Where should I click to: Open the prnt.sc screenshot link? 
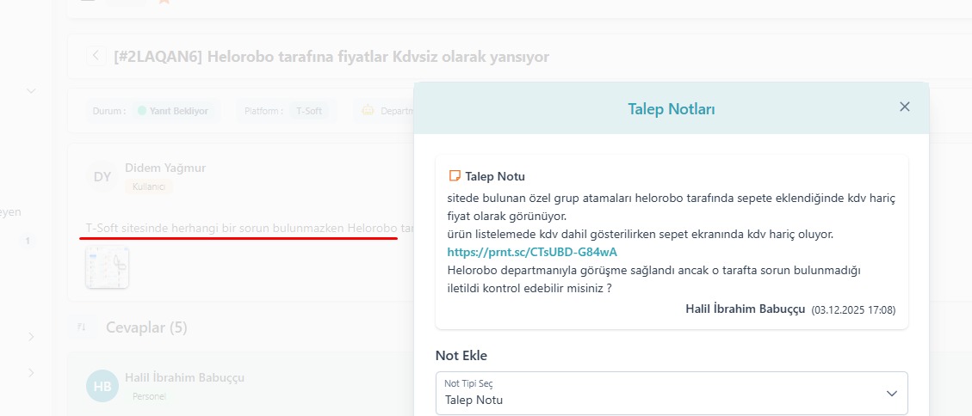coord(532,252)
